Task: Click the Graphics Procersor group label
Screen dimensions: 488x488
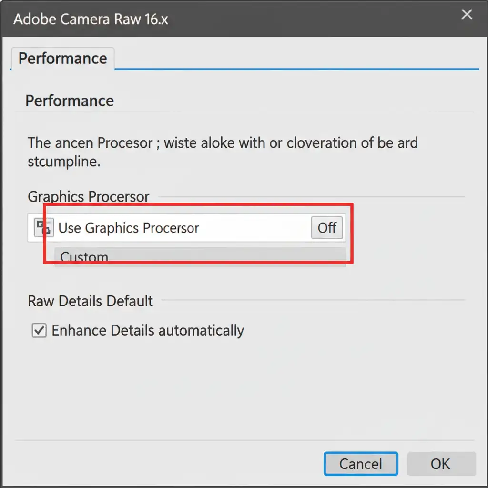Action: [89, 196]
